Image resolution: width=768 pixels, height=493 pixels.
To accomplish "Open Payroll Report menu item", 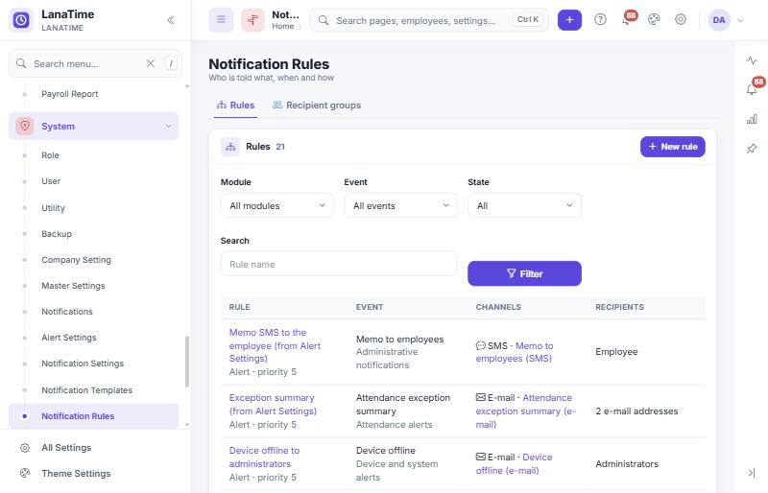I will 69,94.
